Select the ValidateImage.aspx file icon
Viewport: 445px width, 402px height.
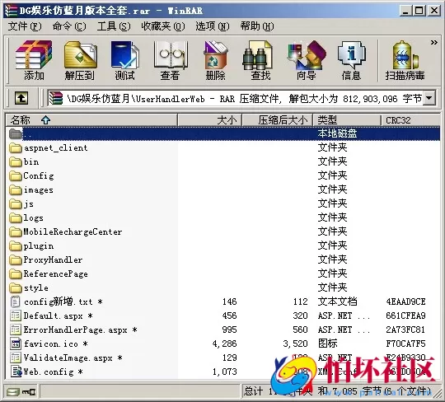point(16,358)
